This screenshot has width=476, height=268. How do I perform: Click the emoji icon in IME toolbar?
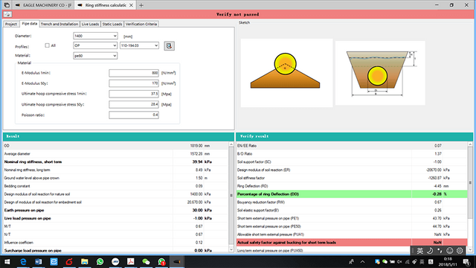coord(449,251)
